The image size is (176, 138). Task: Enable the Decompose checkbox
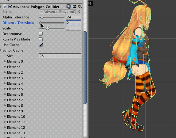coord(41,34)
